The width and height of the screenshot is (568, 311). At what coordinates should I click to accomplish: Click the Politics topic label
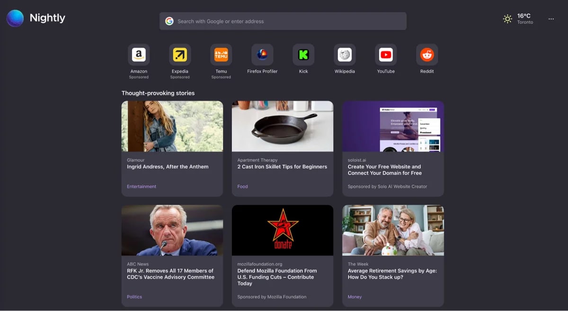134,297
